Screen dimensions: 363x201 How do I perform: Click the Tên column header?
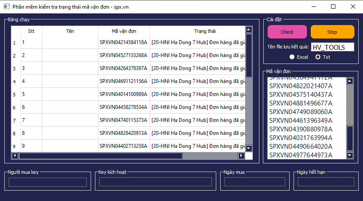tap(70, 31)
